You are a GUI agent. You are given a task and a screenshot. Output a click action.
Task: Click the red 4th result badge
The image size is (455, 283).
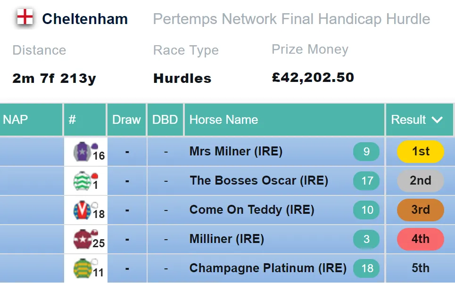click(x=421, y=239)
